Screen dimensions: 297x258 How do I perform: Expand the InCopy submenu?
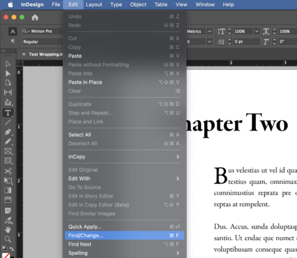point(124,157)
